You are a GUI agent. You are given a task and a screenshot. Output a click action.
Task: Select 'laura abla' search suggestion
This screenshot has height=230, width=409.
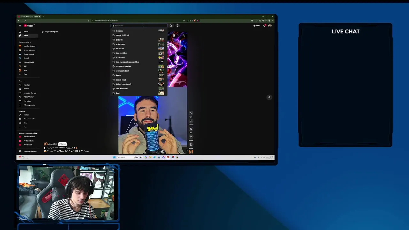coord(138,31)
